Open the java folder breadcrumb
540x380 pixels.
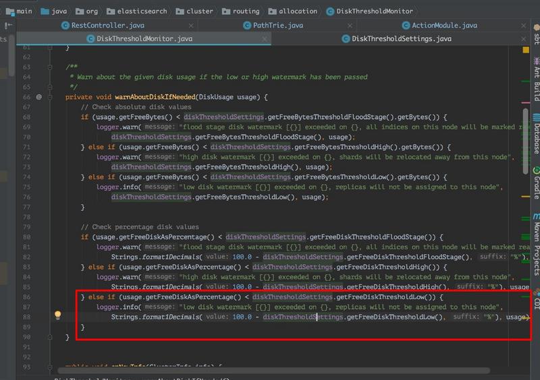coord(54,11)
